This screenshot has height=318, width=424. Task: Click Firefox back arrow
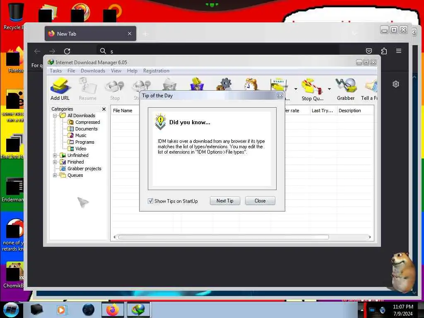coord(37,51)
